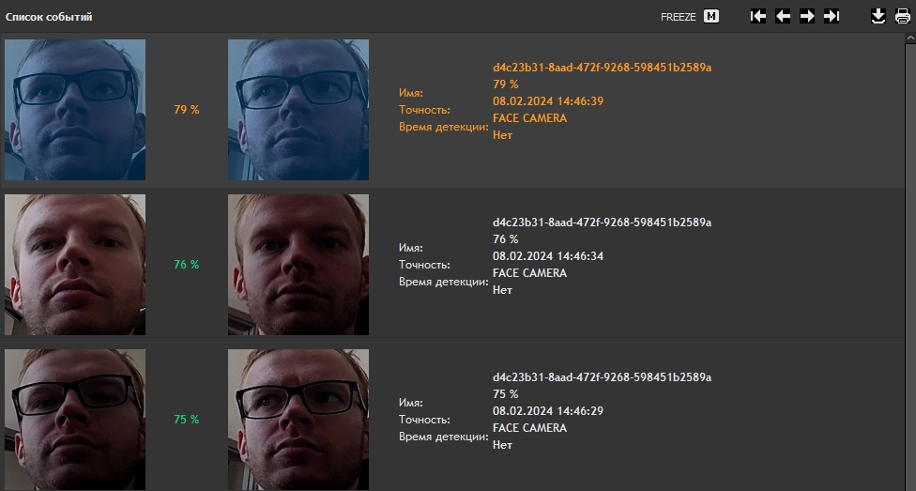
Task: Select the event detected at 14:46:34
Action: (x=452, y=265)
